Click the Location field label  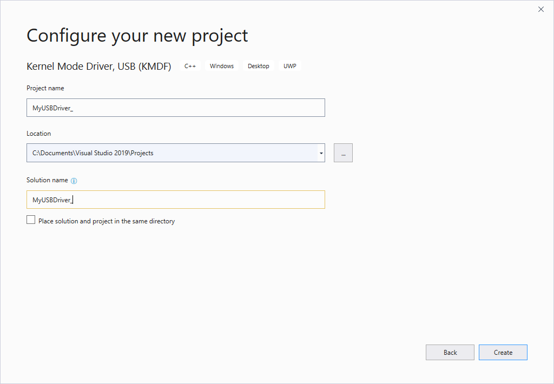tap(38, 133)
